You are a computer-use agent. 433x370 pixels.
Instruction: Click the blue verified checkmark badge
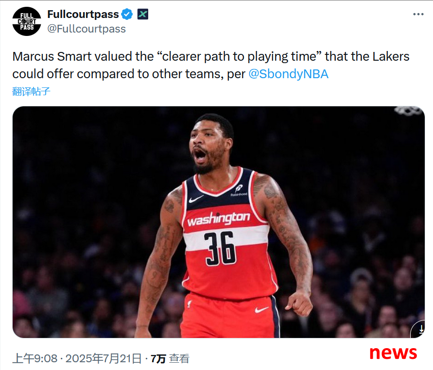(127, 14)
